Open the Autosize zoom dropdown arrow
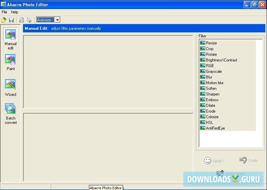 pos(58,20)
